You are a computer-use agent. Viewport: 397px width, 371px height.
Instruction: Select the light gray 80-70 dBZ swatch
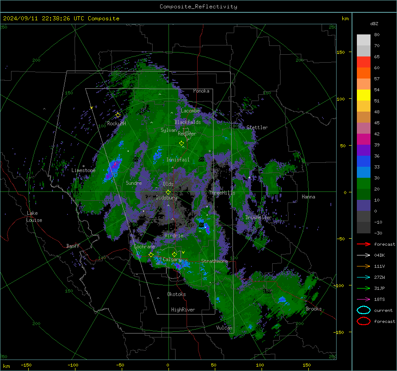(363, 40)
